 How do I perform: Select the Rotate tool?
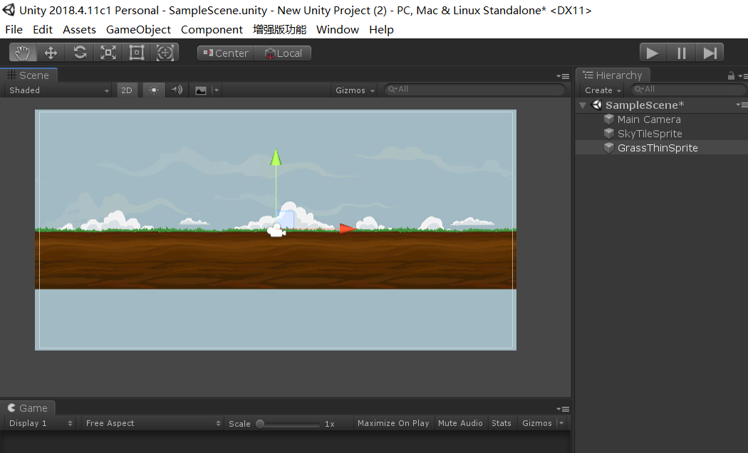pyautogui.click(x=79, y=52)
